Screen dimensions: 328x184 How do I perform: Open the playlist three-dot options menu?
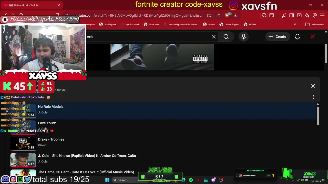[313, 97]
